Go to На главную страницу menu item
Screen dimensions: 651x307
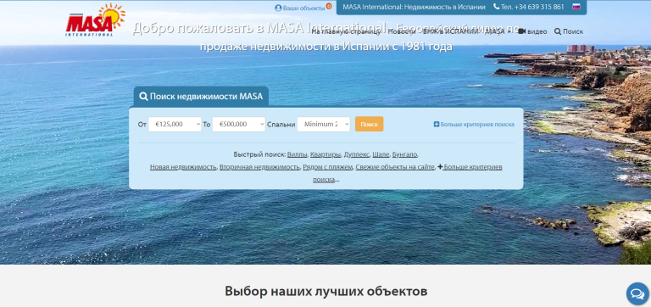click(346, 31)
